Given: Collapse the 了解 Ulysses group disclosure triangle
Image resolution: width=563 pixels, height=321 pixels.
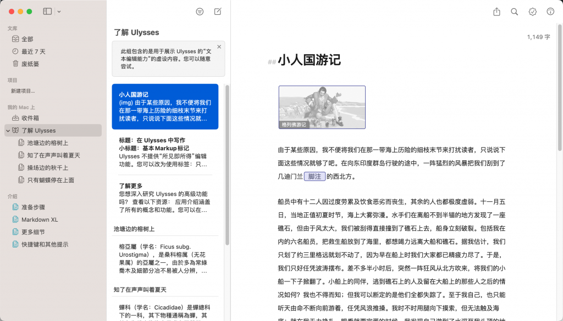Looking at the screenshot, I should tap(9, 130).
